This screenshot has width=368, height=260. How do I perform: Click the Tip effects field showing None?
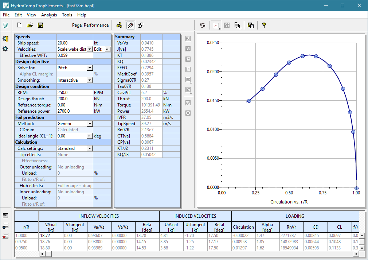tap(75, 154)
